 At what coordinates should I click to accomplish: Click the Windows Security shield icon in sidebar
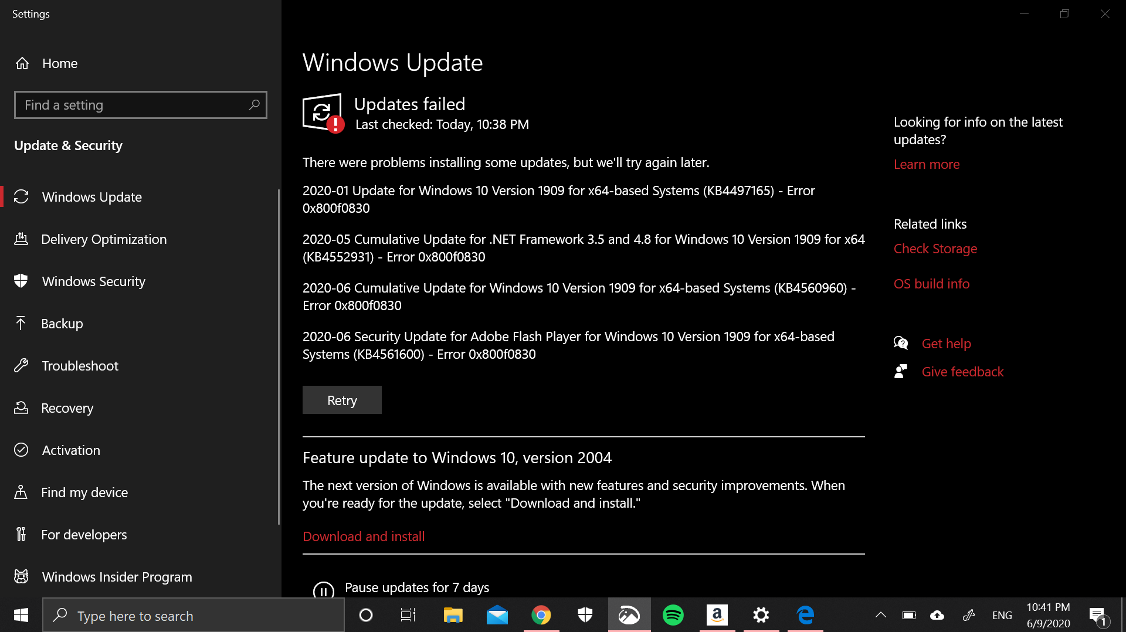[x=21, y=281]
